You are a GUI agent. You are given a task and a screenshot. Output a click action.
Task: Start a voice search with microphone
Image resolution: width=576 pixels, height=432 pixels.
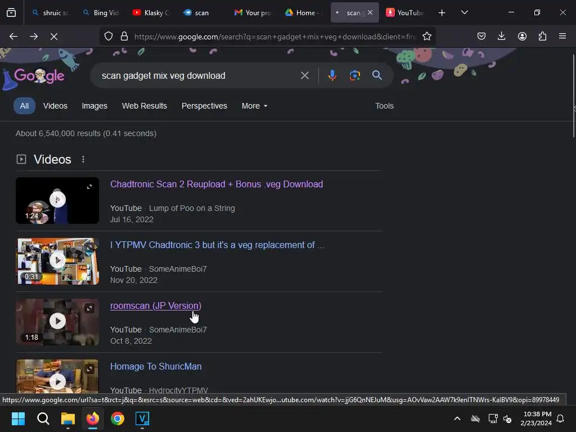point(332,75)
